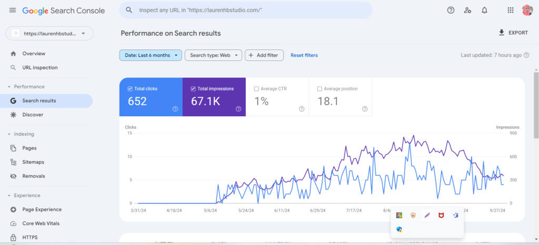Image resolution: width=539 pixels, height=245 pixels.
Task: Click the Microsoft Teams tray icon
Action: tap(455, 216)
